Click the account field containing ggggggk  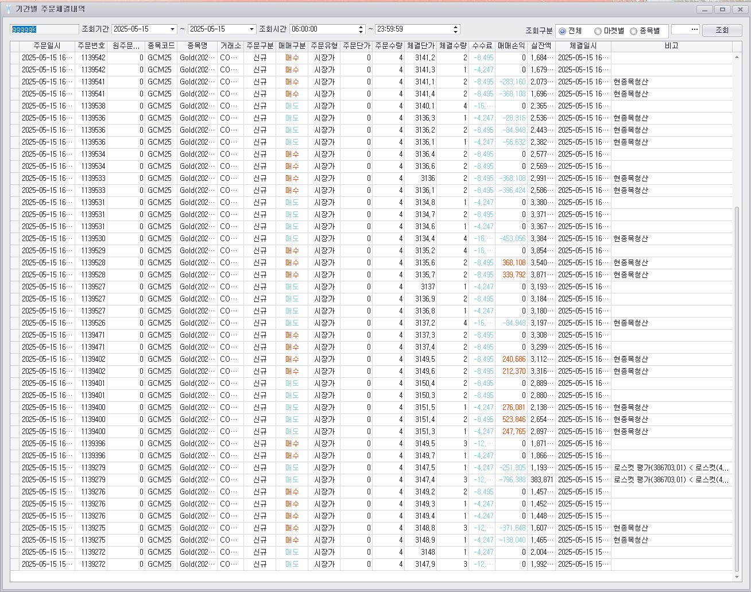44,29
